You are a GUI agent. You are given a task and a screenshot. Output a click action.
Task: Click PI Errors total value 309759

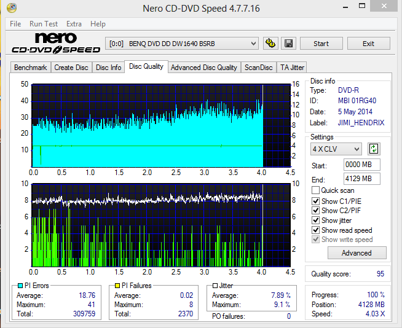point(84,314)
